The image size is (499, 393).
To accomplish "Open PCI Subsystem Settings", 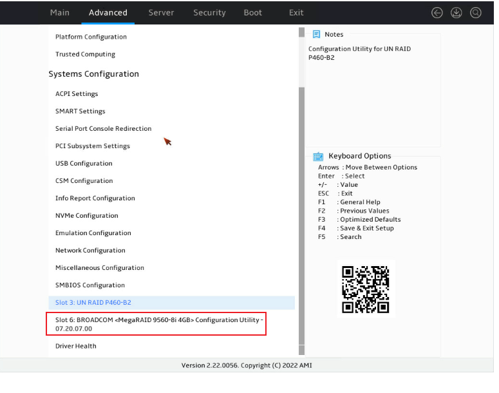I will (93, 146).
